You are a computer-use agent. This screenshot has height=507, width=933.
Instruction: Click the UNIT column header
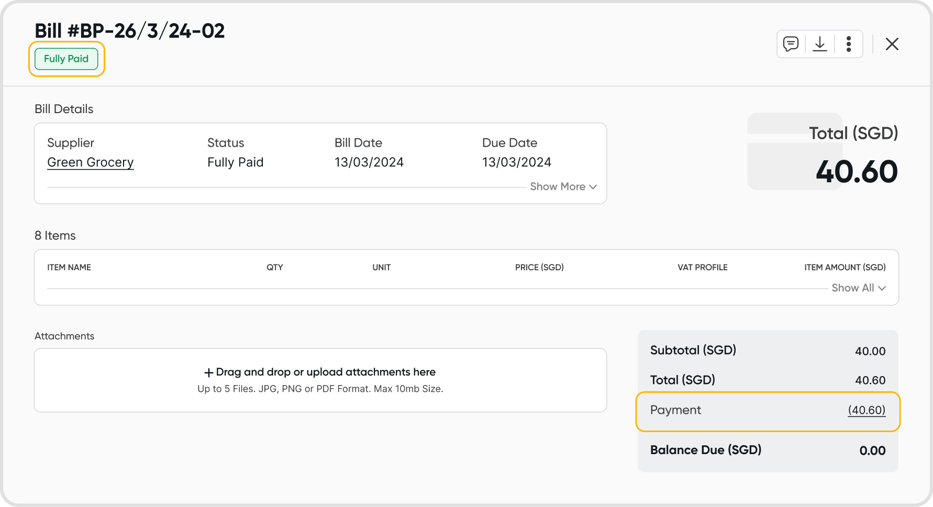pos(382,268)
